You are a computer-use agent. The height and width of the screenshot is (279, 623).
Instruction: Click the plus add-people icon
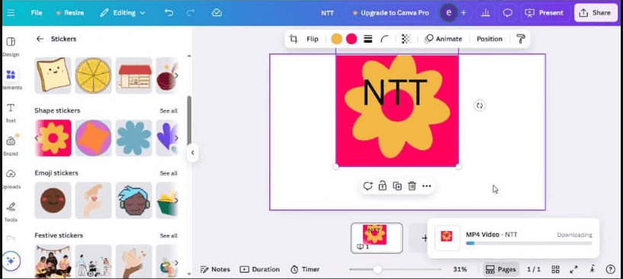(x=464, y=13)
